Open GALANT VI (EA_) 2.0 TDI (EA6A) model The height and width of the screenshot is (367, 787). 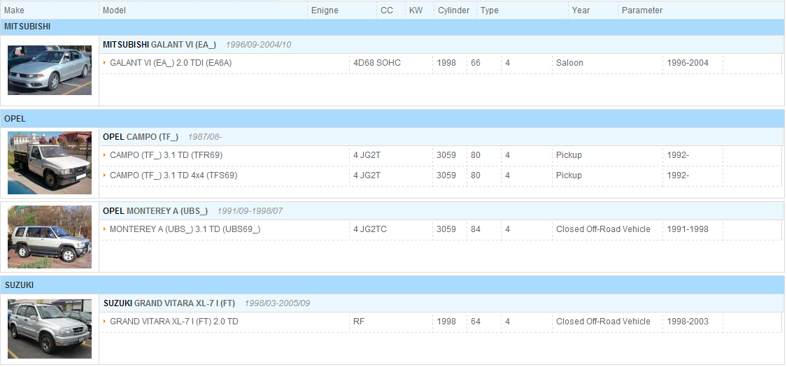171,63
